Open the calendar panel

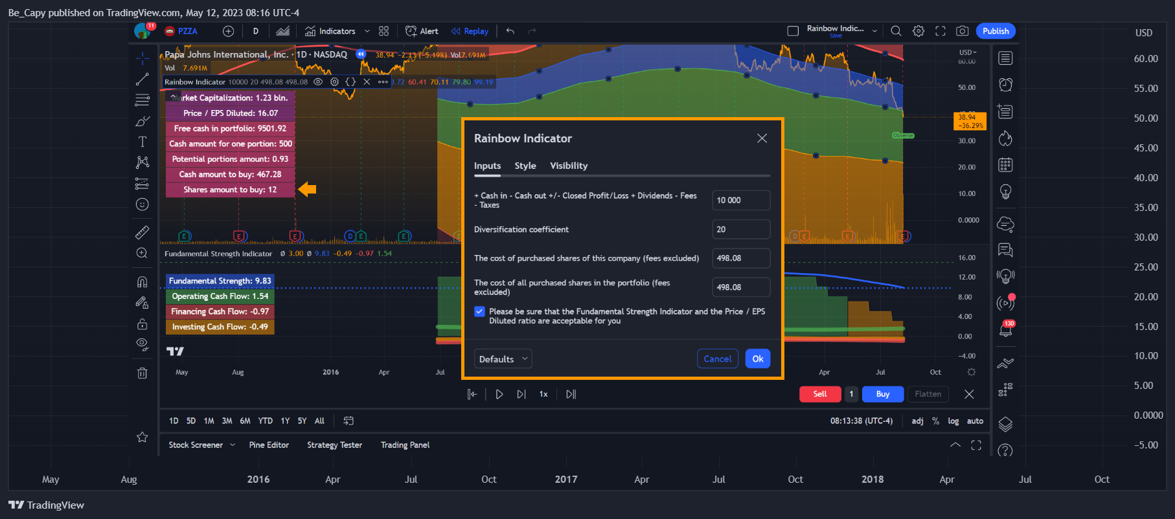point(1005,165)
